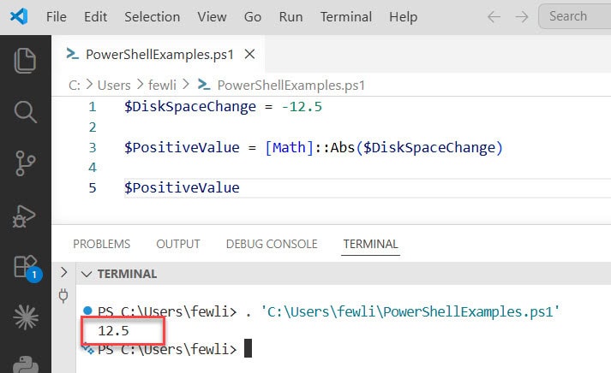Close the PowerShellExamples.ps1 tab
Screen dimensions: 611x373
pos(249,54)
